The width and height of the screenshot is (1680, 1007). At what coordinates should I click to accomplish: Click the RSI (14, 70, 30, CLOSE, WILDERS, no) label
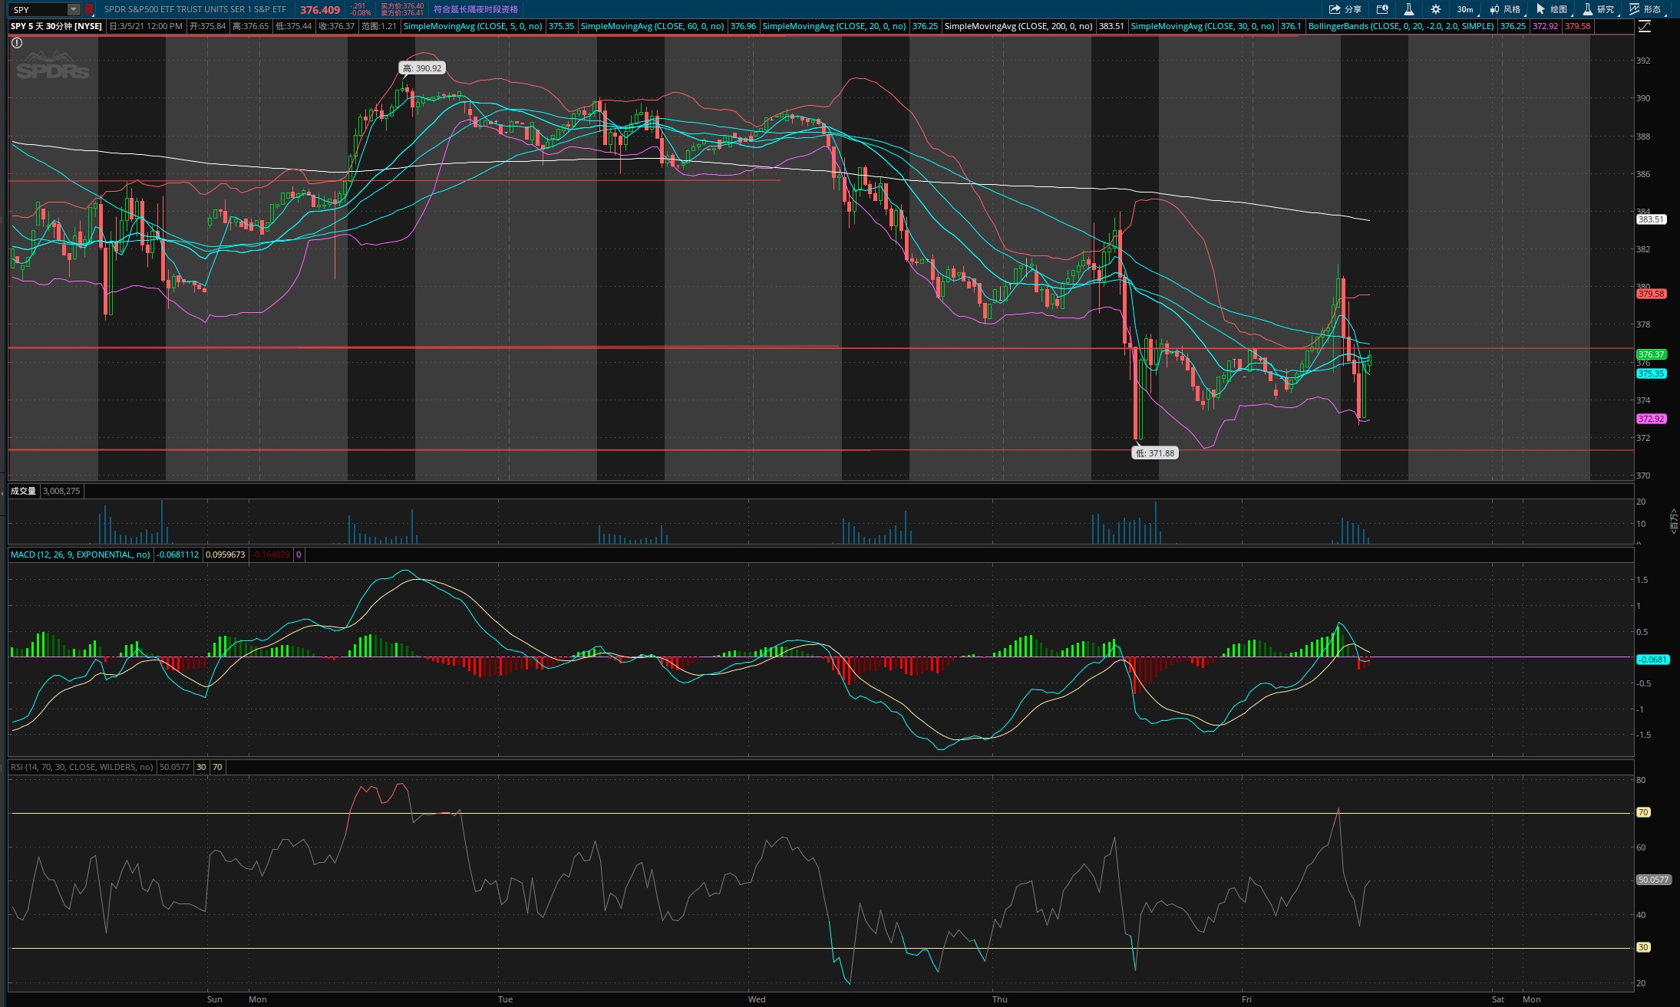coord(82,767)
